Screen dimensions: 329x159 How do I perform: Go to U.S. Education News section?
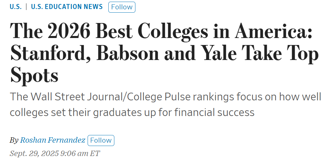coord(67,7)
